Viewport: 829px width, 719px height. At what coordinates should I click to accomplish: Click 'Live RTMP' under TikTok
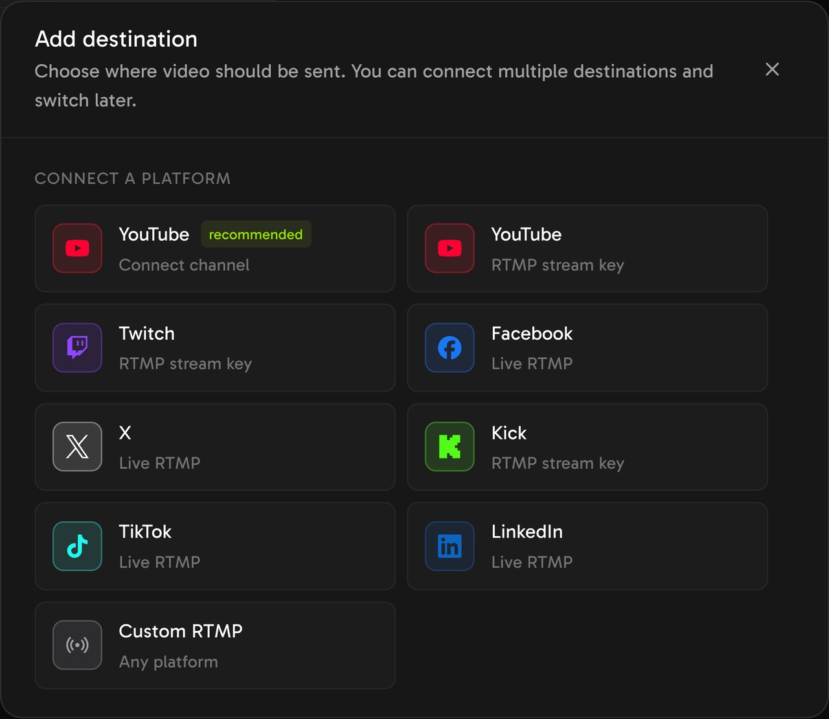pyautogui.click(x=159, y=562)
